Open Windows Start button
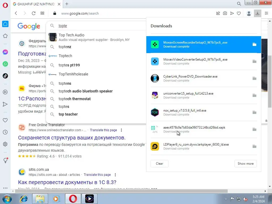 (x=7, y=199)
